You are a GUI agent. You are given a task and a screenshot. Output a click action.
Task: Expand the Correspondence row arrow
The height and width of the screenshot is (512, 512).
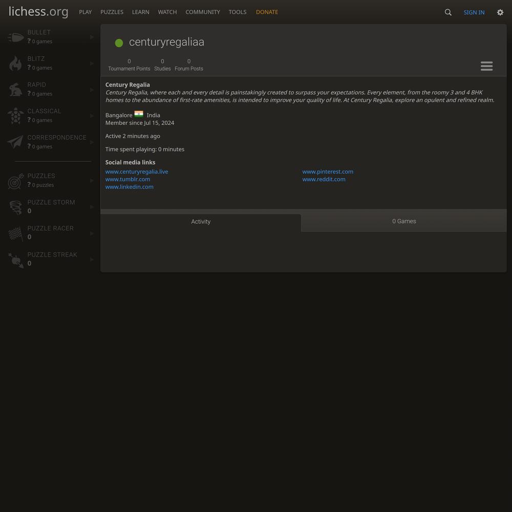coord(92,142)
